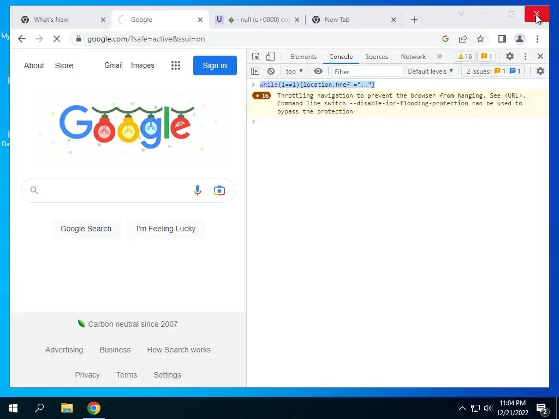Open File Explorer from the taskbar
The image size is (559, 419).
67,408
